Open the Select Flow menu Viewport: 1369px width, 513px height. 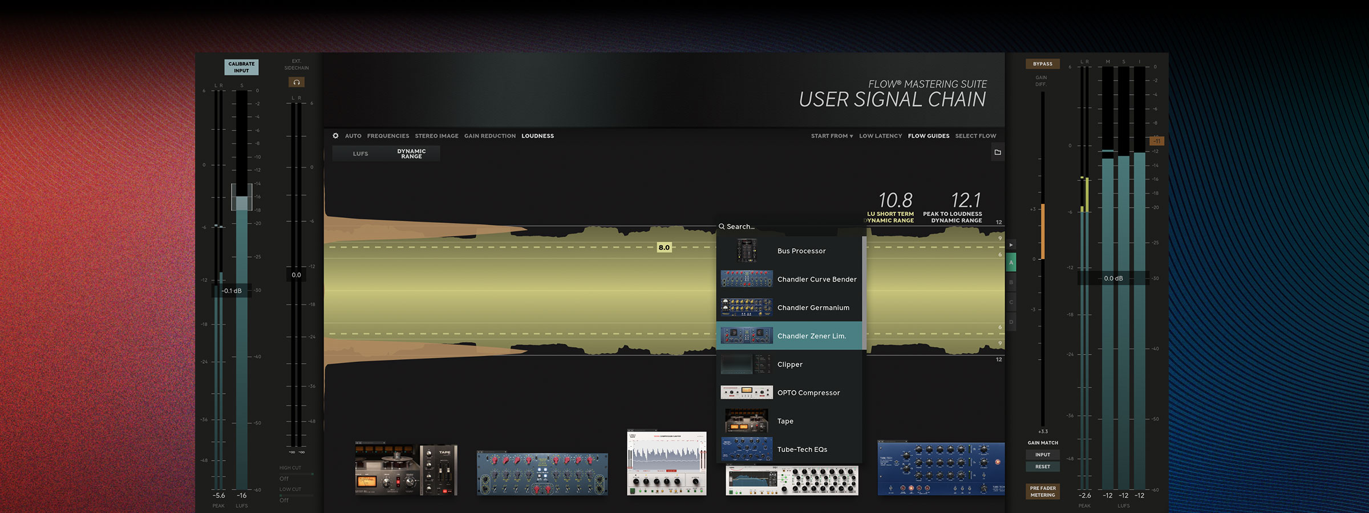click(x=976, y=136)
